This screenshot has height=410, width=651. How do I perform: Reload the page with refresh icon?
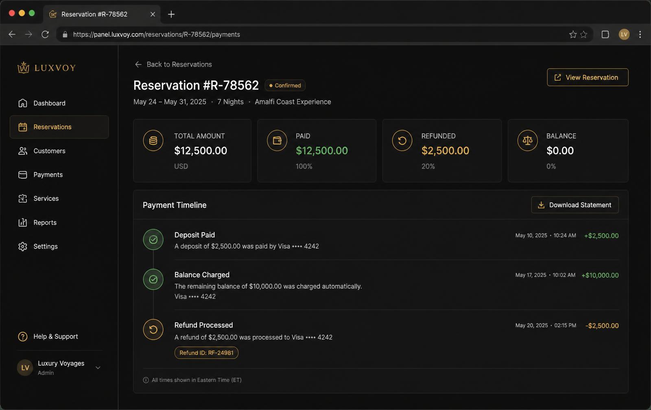point(45,35)
